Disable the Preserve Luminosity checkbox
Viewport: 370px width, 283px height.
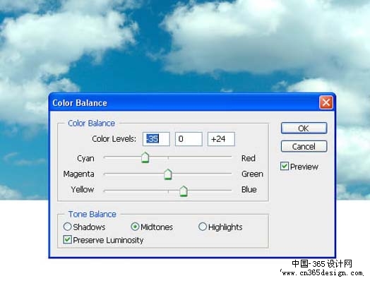(68, 239)
